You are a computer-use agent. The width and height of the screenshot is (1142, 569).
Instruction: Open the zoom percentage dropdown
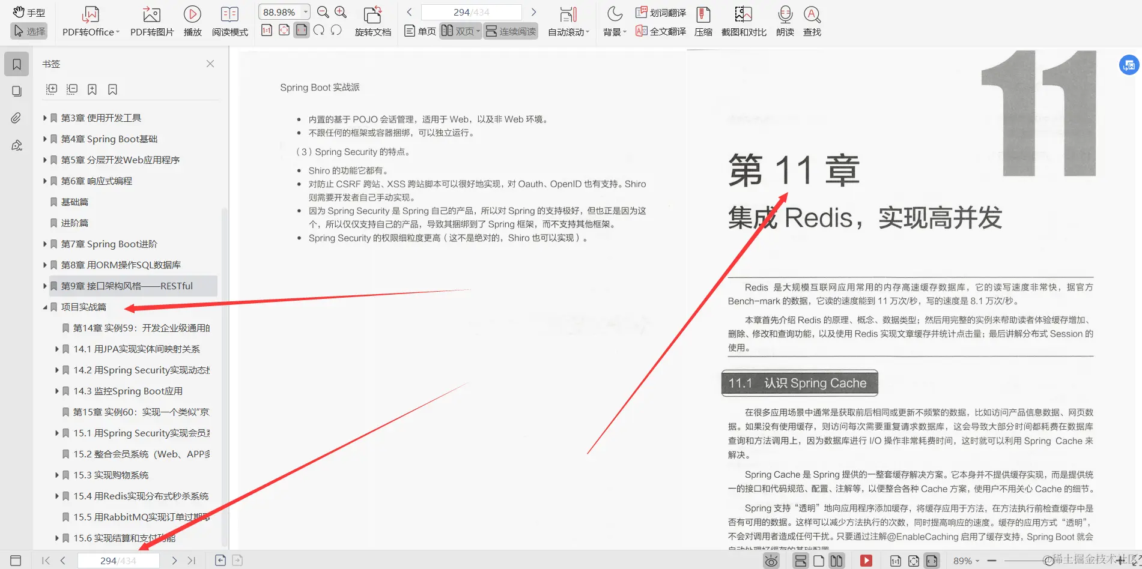(305, 11)
